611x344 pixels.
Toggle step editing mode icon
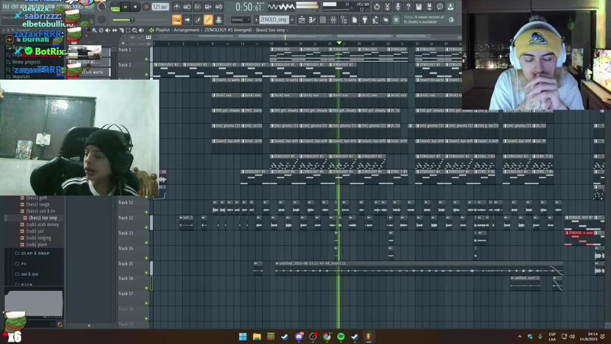tap(198, 20)
